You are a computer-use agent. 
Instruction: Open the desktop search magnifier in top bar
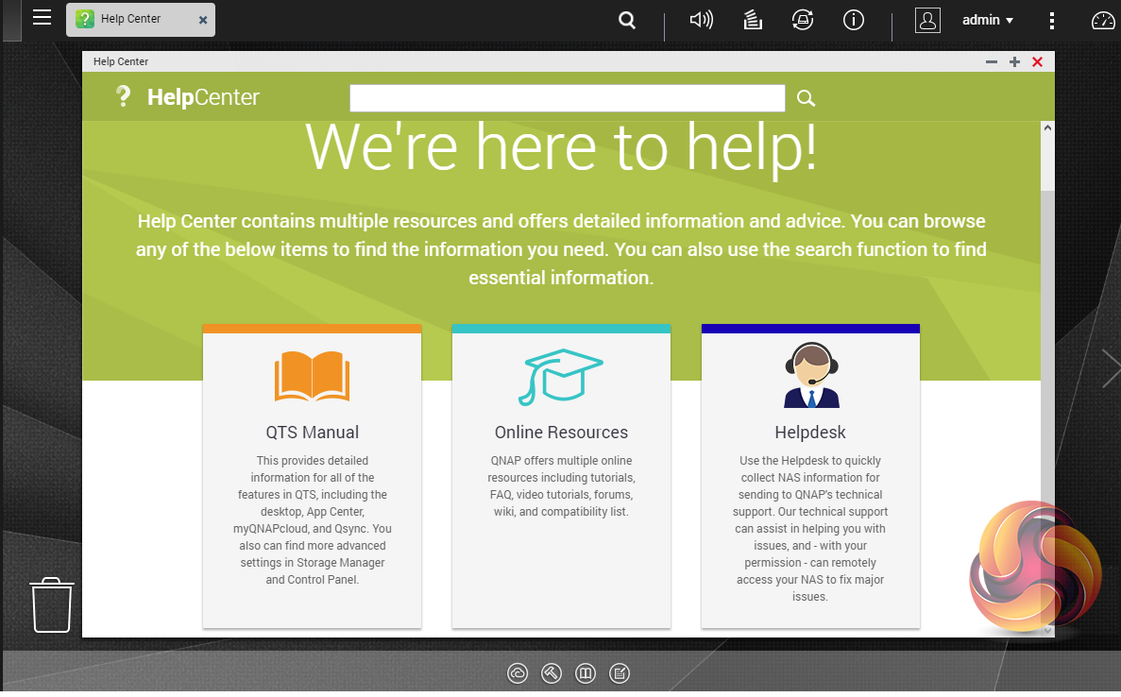coord(627,20)
